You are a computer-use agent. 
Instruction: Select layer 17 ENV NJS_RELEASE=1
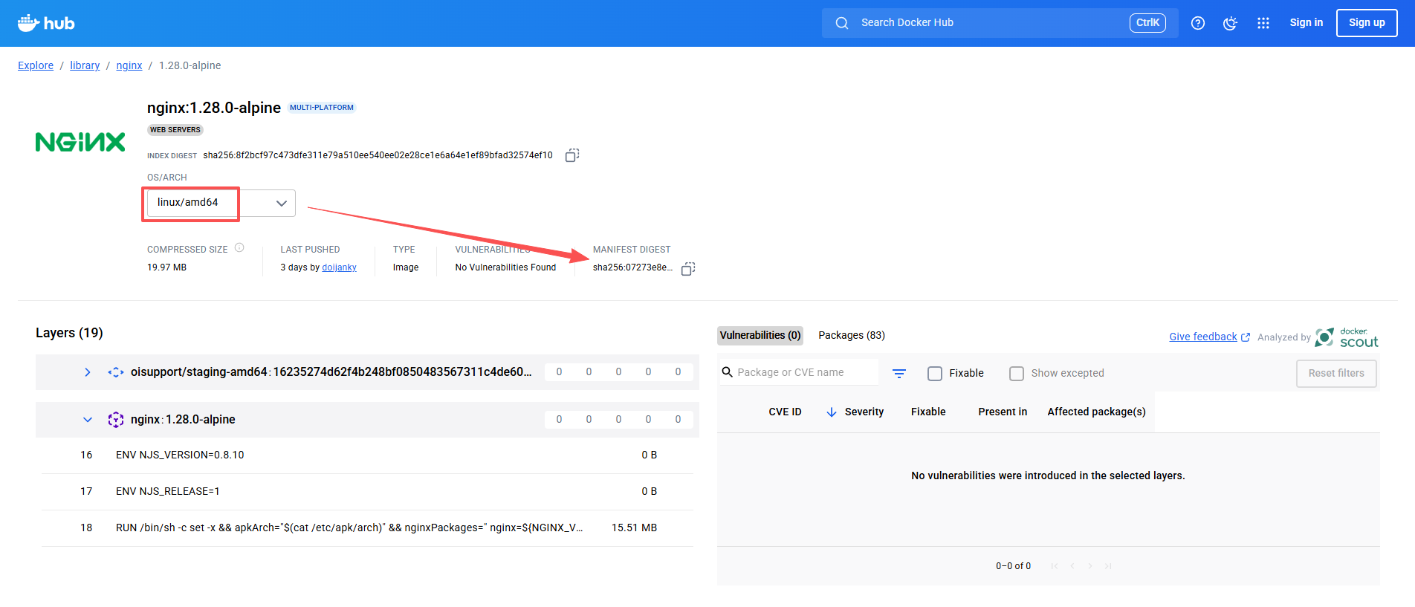click(x=367, y=492)
